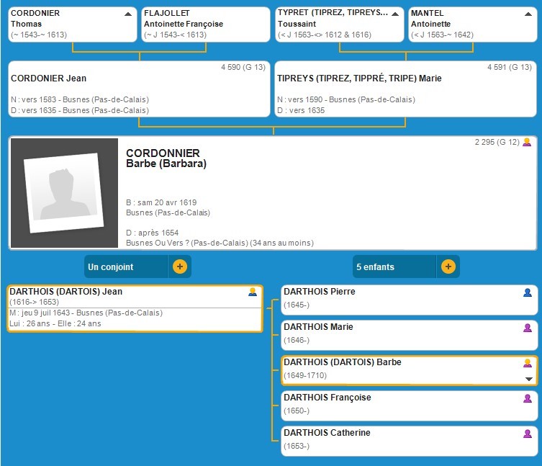Click the person icon on Jean DARTHOIS card
The image size is (542, 466).
pyautogui.click(x=252, y=292)
